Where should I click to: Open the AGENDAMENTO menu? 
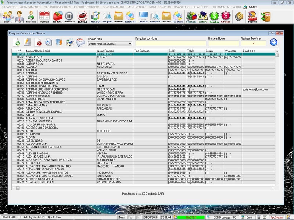pyautogui.click(x=31, y=7)
